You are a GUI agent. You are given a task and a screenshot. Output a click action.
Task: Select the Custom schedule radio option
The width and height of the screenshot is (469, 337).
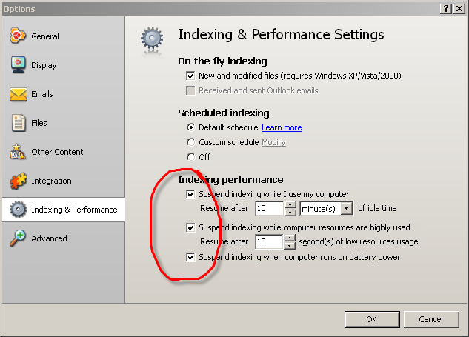[191, 142]
